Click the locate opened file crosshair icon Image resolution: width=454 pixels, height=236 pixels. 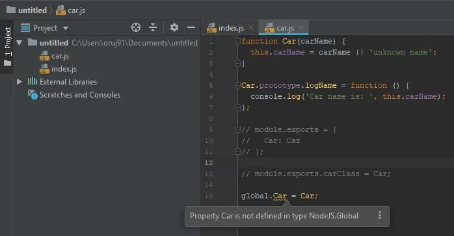(136, 27)
